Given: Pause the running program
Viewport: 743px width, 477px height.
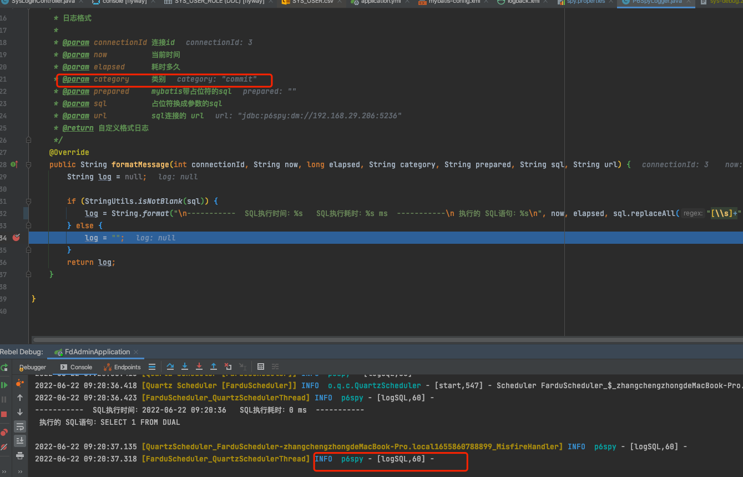Looking at the screenshot, I should 4,399.
